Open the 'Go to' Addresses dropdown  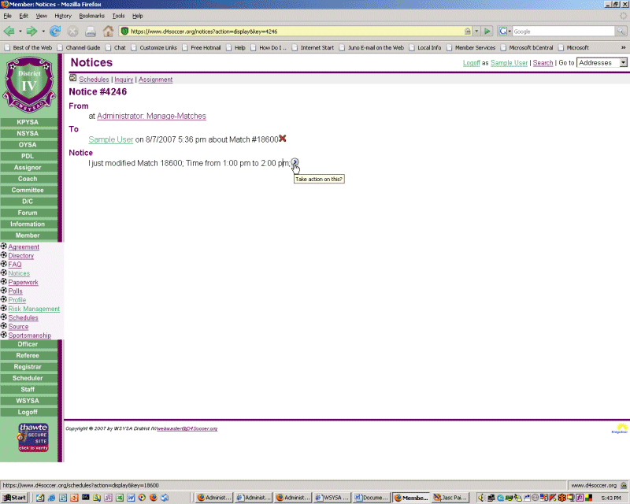click(x=602, y=62)
